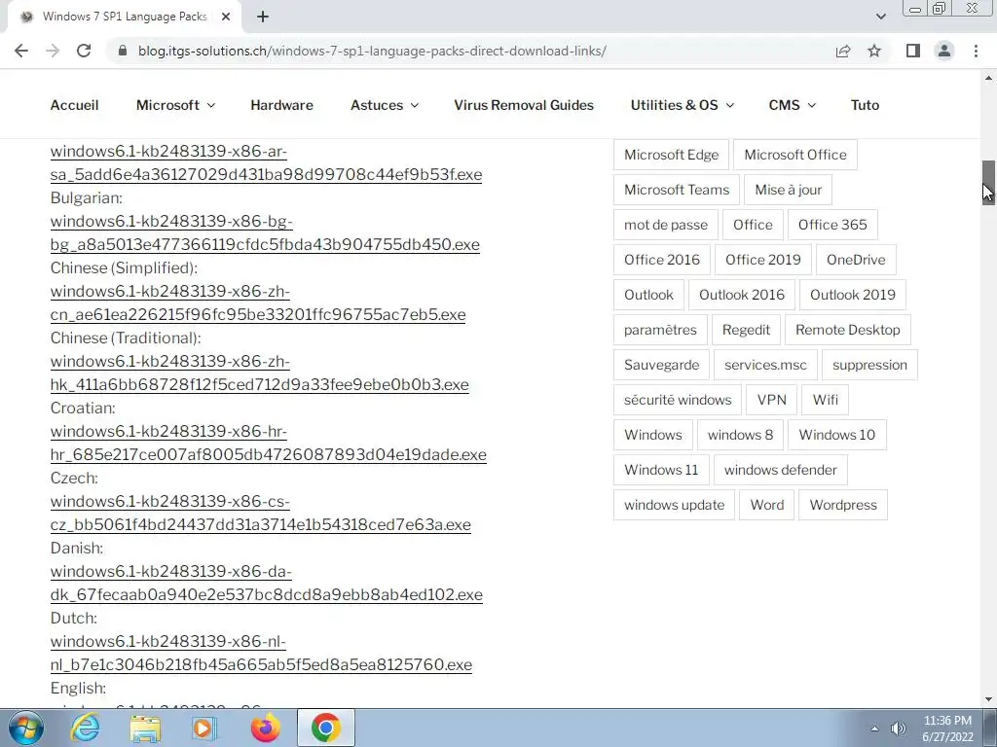This screenshot has height=747, width=997.
Task: Select the Mise à jour tag
Action: point(788,190)
